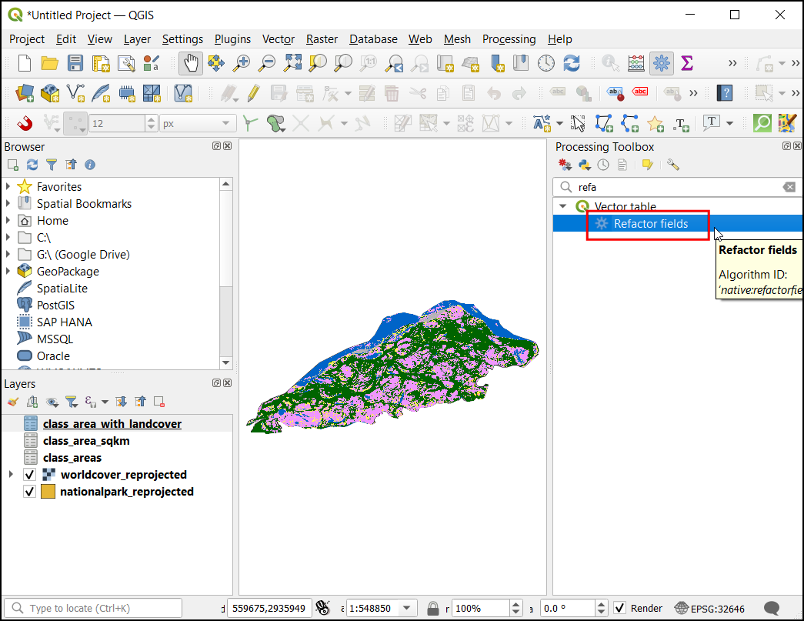Toggle nationalpark_reprojected layer checkbox
The height and width of the screenshot is (621, 804).
pyautogui.click(x=30, y=492)
